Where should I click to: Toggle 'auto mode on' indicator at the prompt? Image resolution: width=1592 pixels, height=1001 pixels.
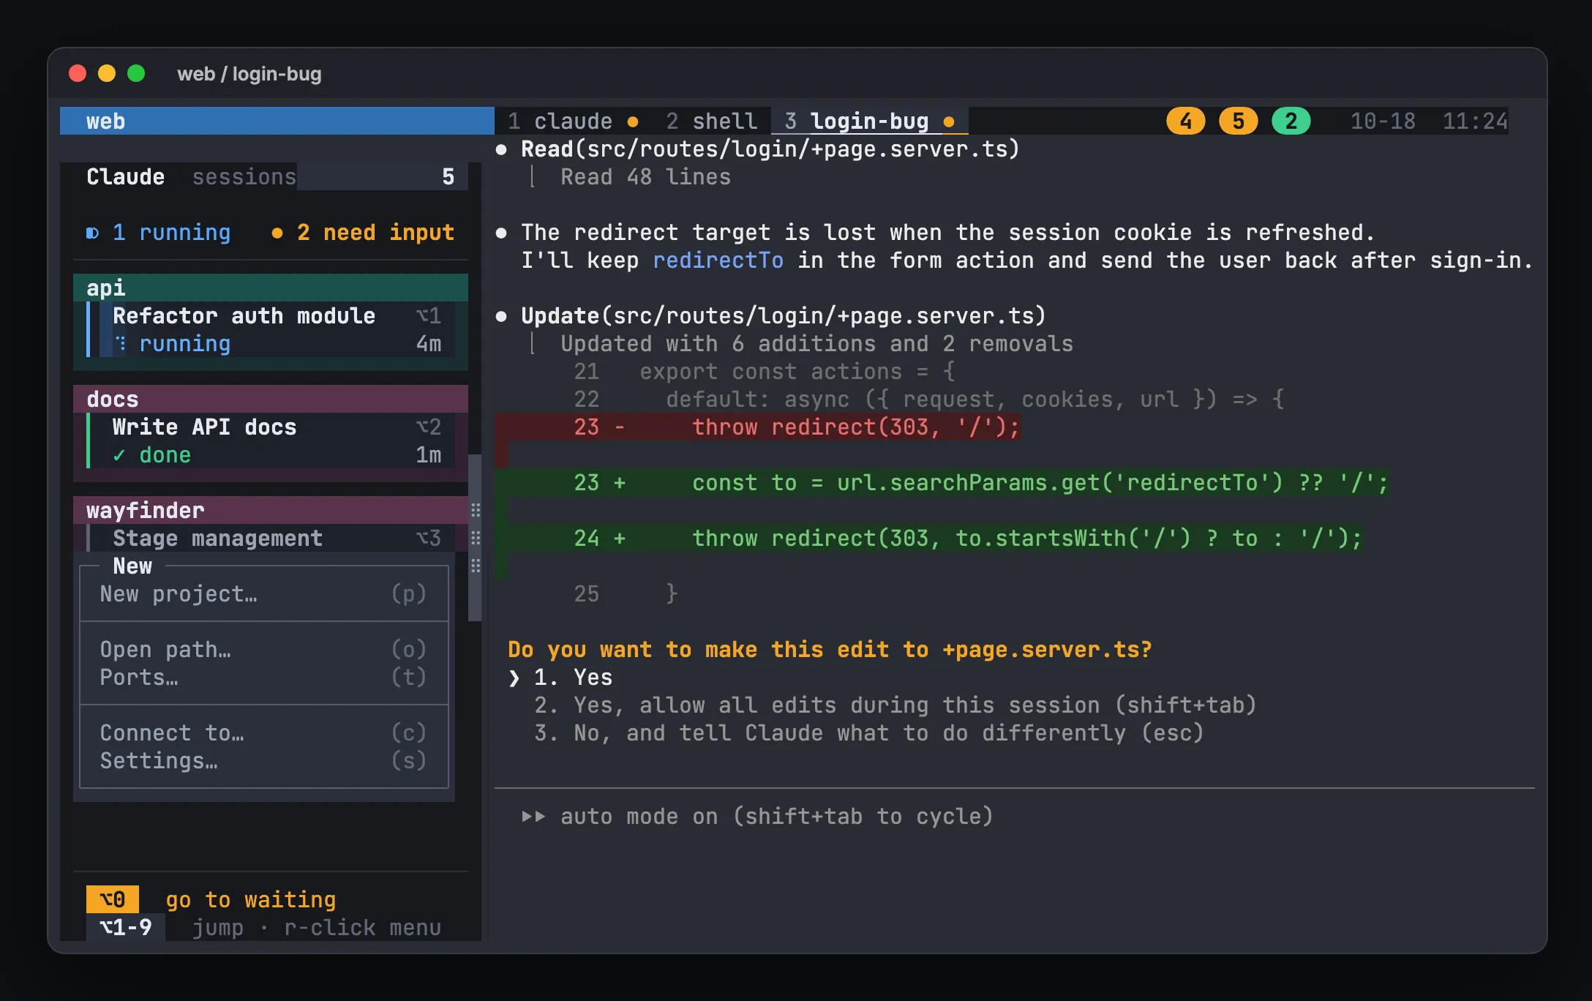coord(757,817)
